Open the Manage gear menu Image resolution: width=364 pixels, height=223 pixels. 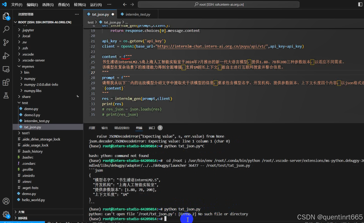click(x=6, y=215)
